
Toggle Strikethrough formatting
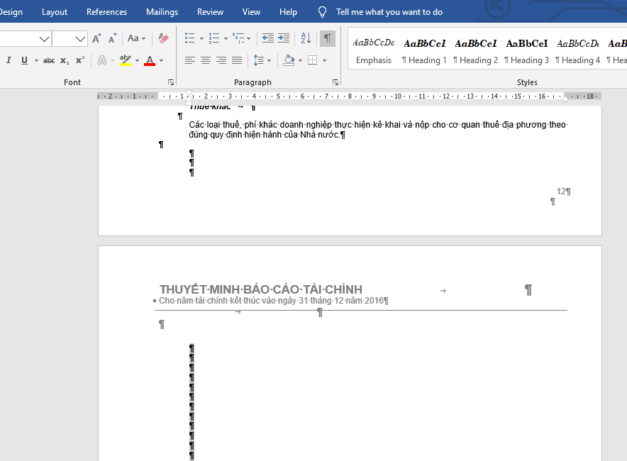[49, 60]
